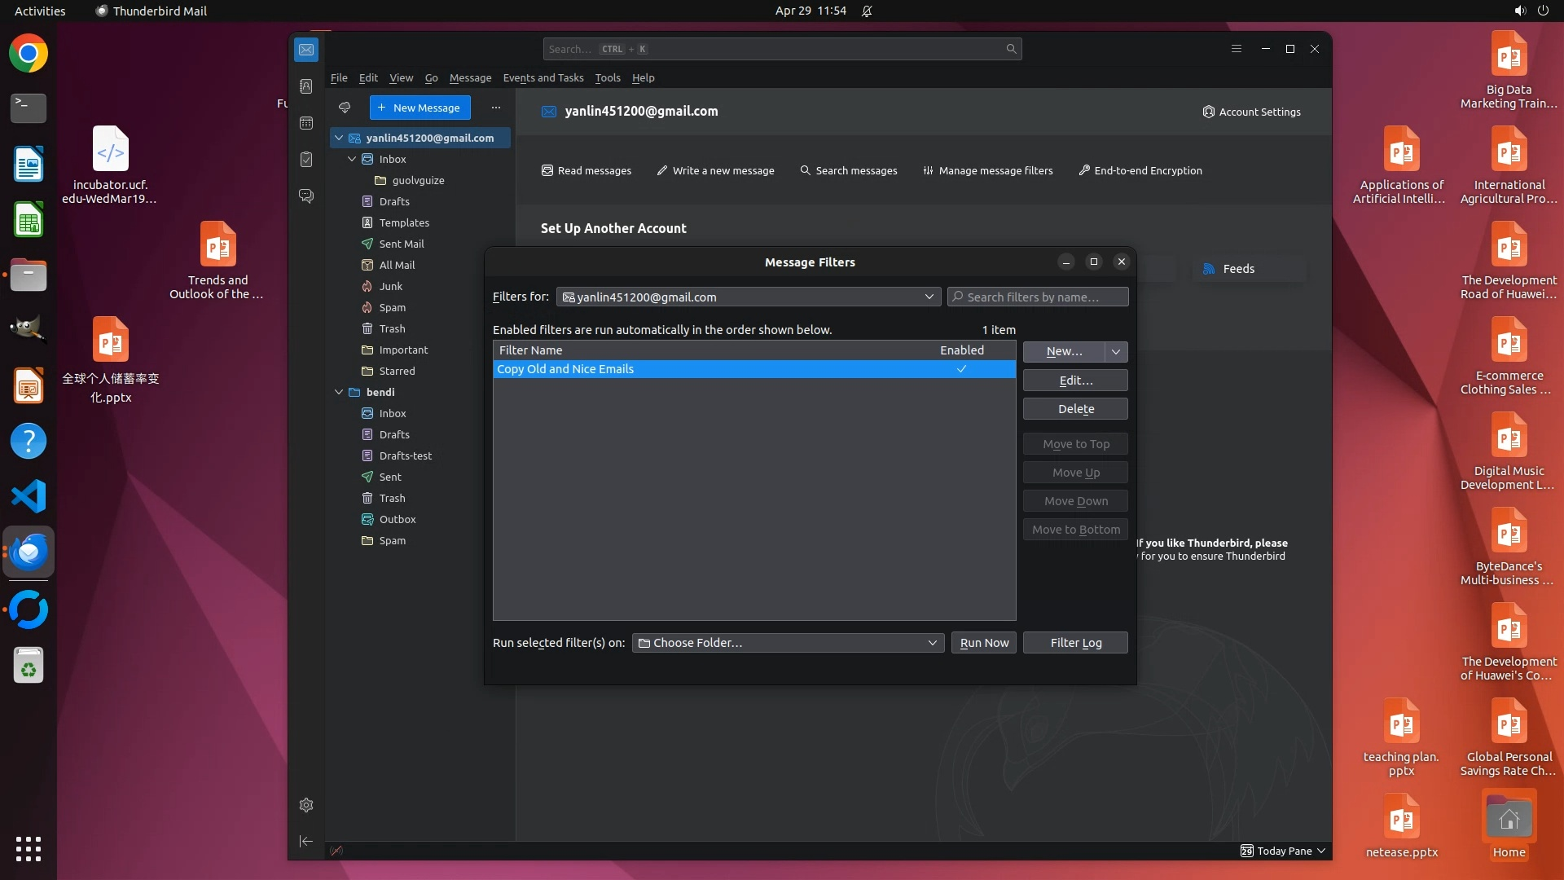The image size is (1564, 880).
Task: Open the Calendar space icon
Action: [x=306, y=123]
